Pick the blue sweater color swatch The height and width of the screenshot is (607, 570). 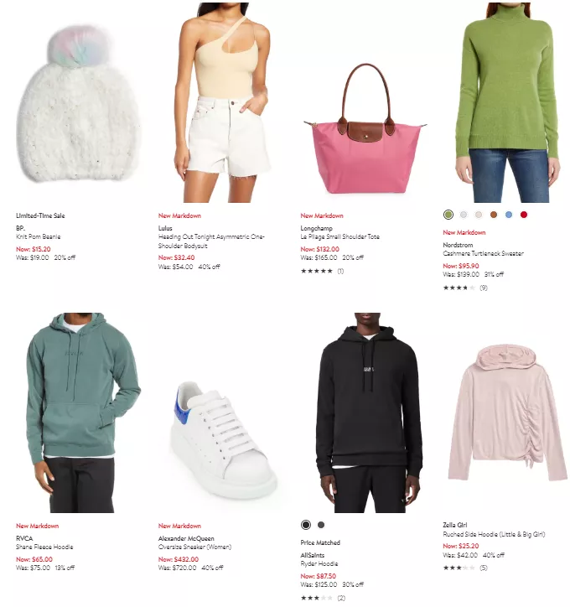[509, 215]
